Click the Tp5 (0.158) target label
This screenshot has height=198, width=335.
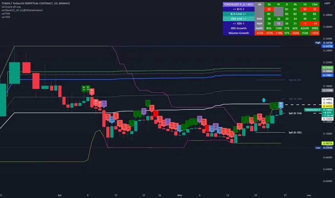[x=295, y=99]
